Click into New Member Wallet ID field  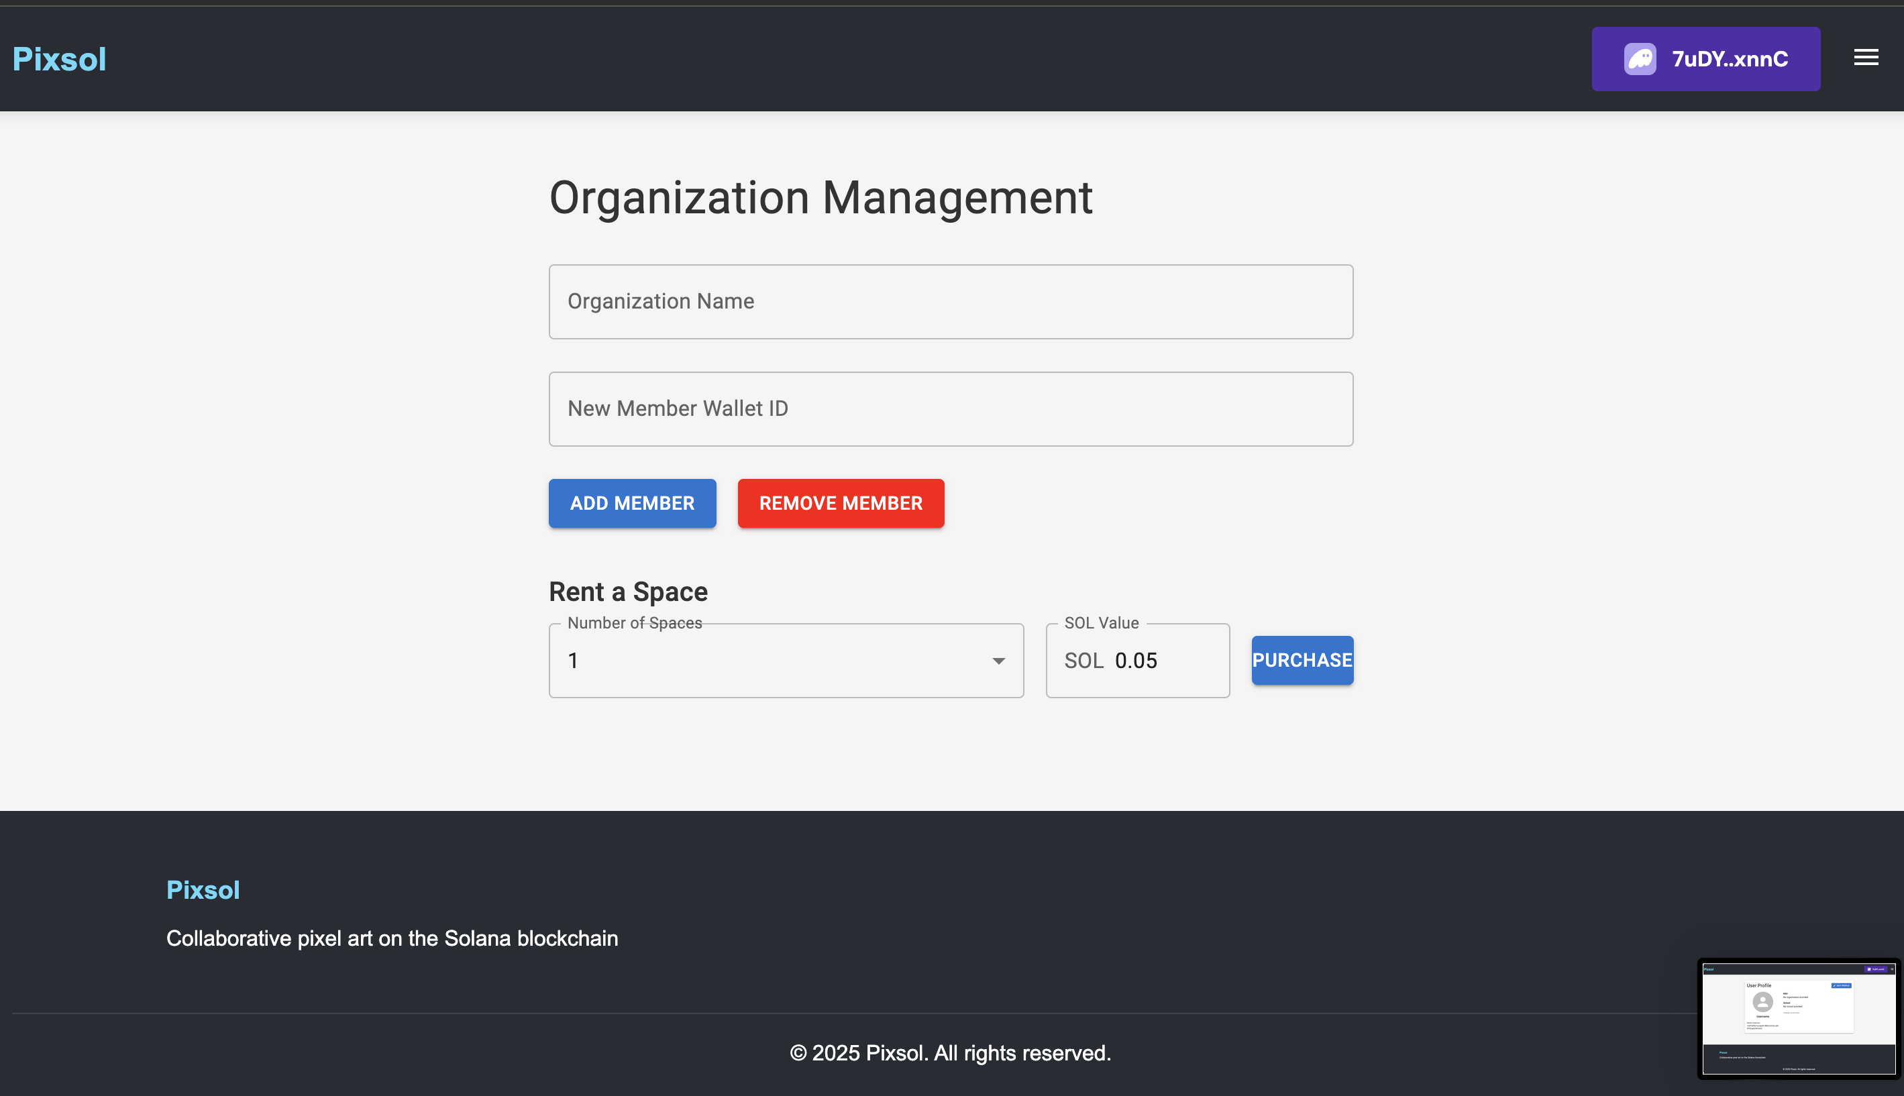[x=950, y=408]
